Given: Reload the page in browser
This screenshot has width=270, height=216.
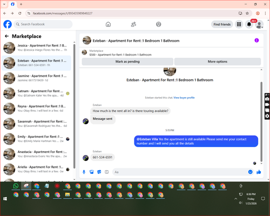Looking at the screenshot, I should [20, 13].
